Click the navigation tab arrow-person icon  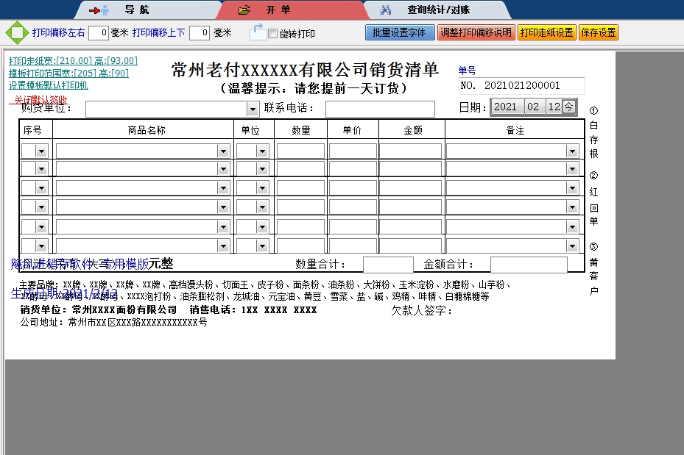(x=99, y=10)
